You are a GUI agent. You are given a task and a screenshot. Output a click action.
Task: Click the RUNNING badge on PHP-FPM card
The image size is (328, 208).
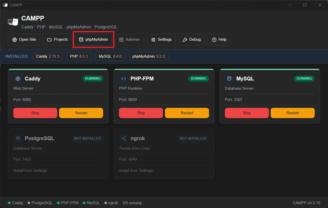pyautogui.click(x=199, y=79)
